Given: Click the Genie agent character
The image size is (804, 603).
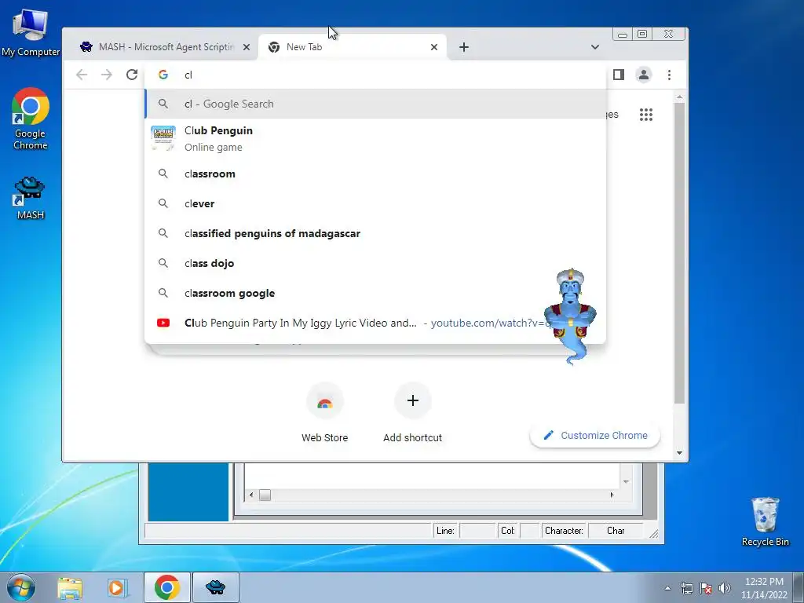Looking at the screenshot, I should pos(571,316).
